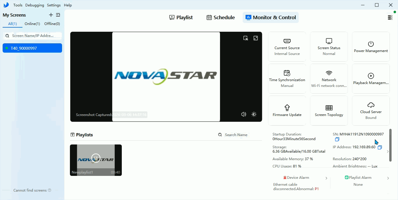
Task: Click the search magnifier in Playlists
Action: tap(220, 135)
